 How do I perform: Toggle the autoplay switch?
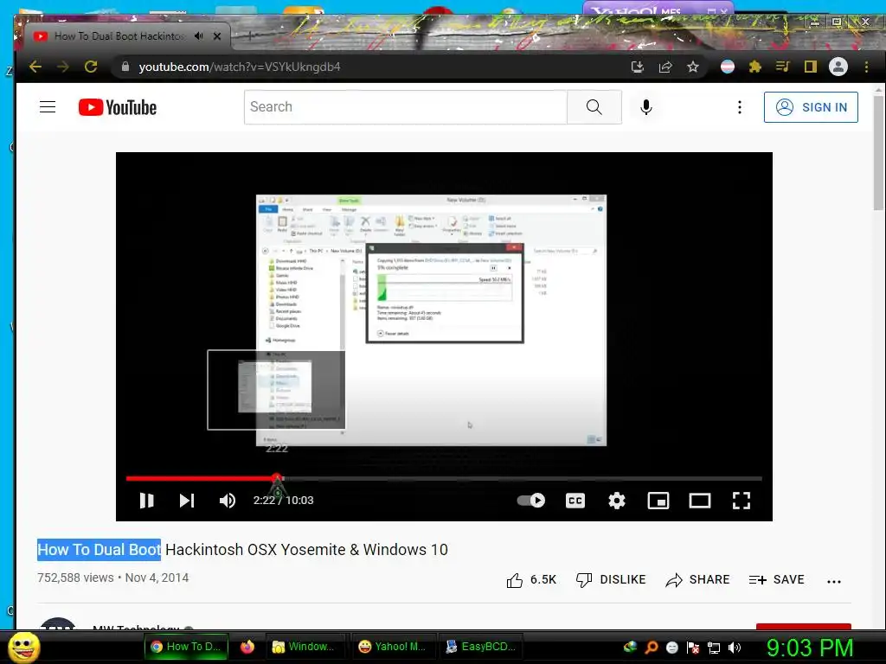(531, 501)
